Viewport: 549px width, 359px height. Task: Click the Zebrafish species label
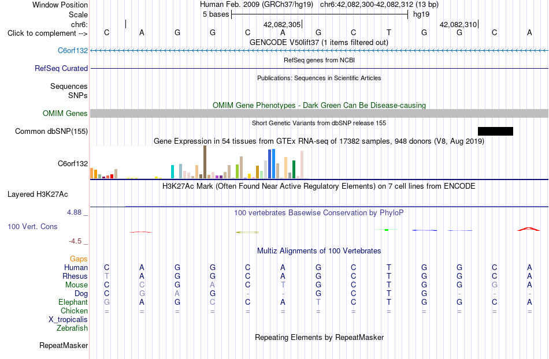point(72,328)
